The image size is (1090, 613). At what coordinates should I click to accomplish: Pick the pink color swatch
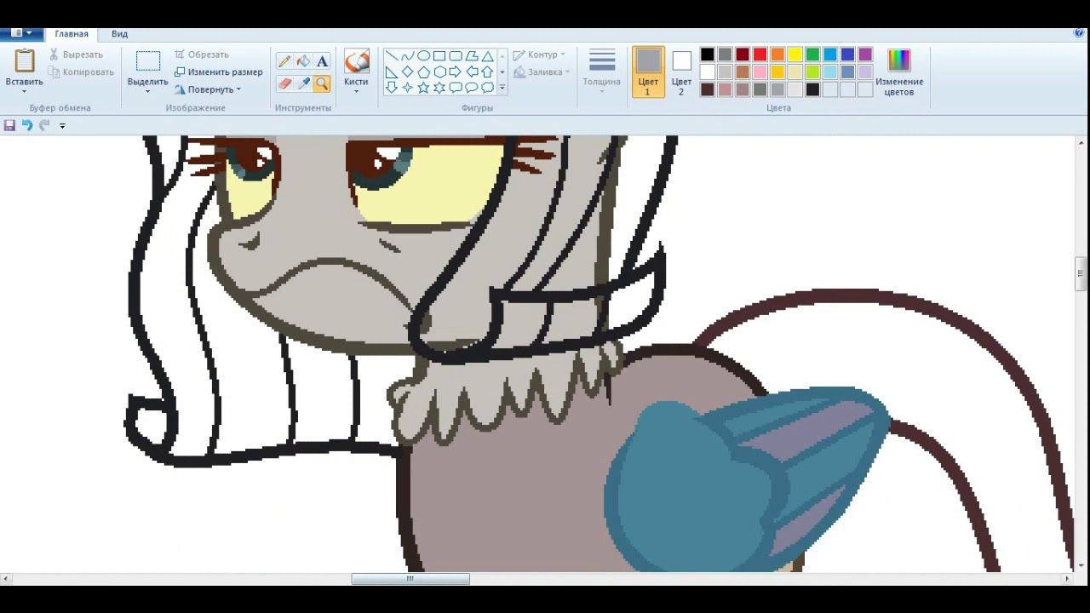[x=760, y=72]
